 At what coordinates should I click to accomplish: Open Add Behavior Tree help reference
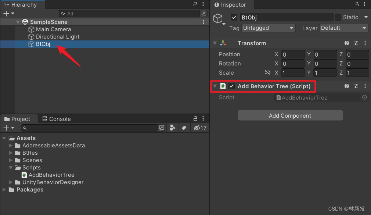[x=347, y=86]
